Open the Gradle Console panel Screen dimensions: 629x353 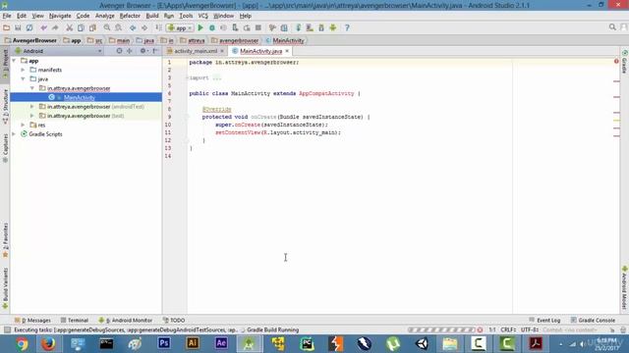coord(593,321)
